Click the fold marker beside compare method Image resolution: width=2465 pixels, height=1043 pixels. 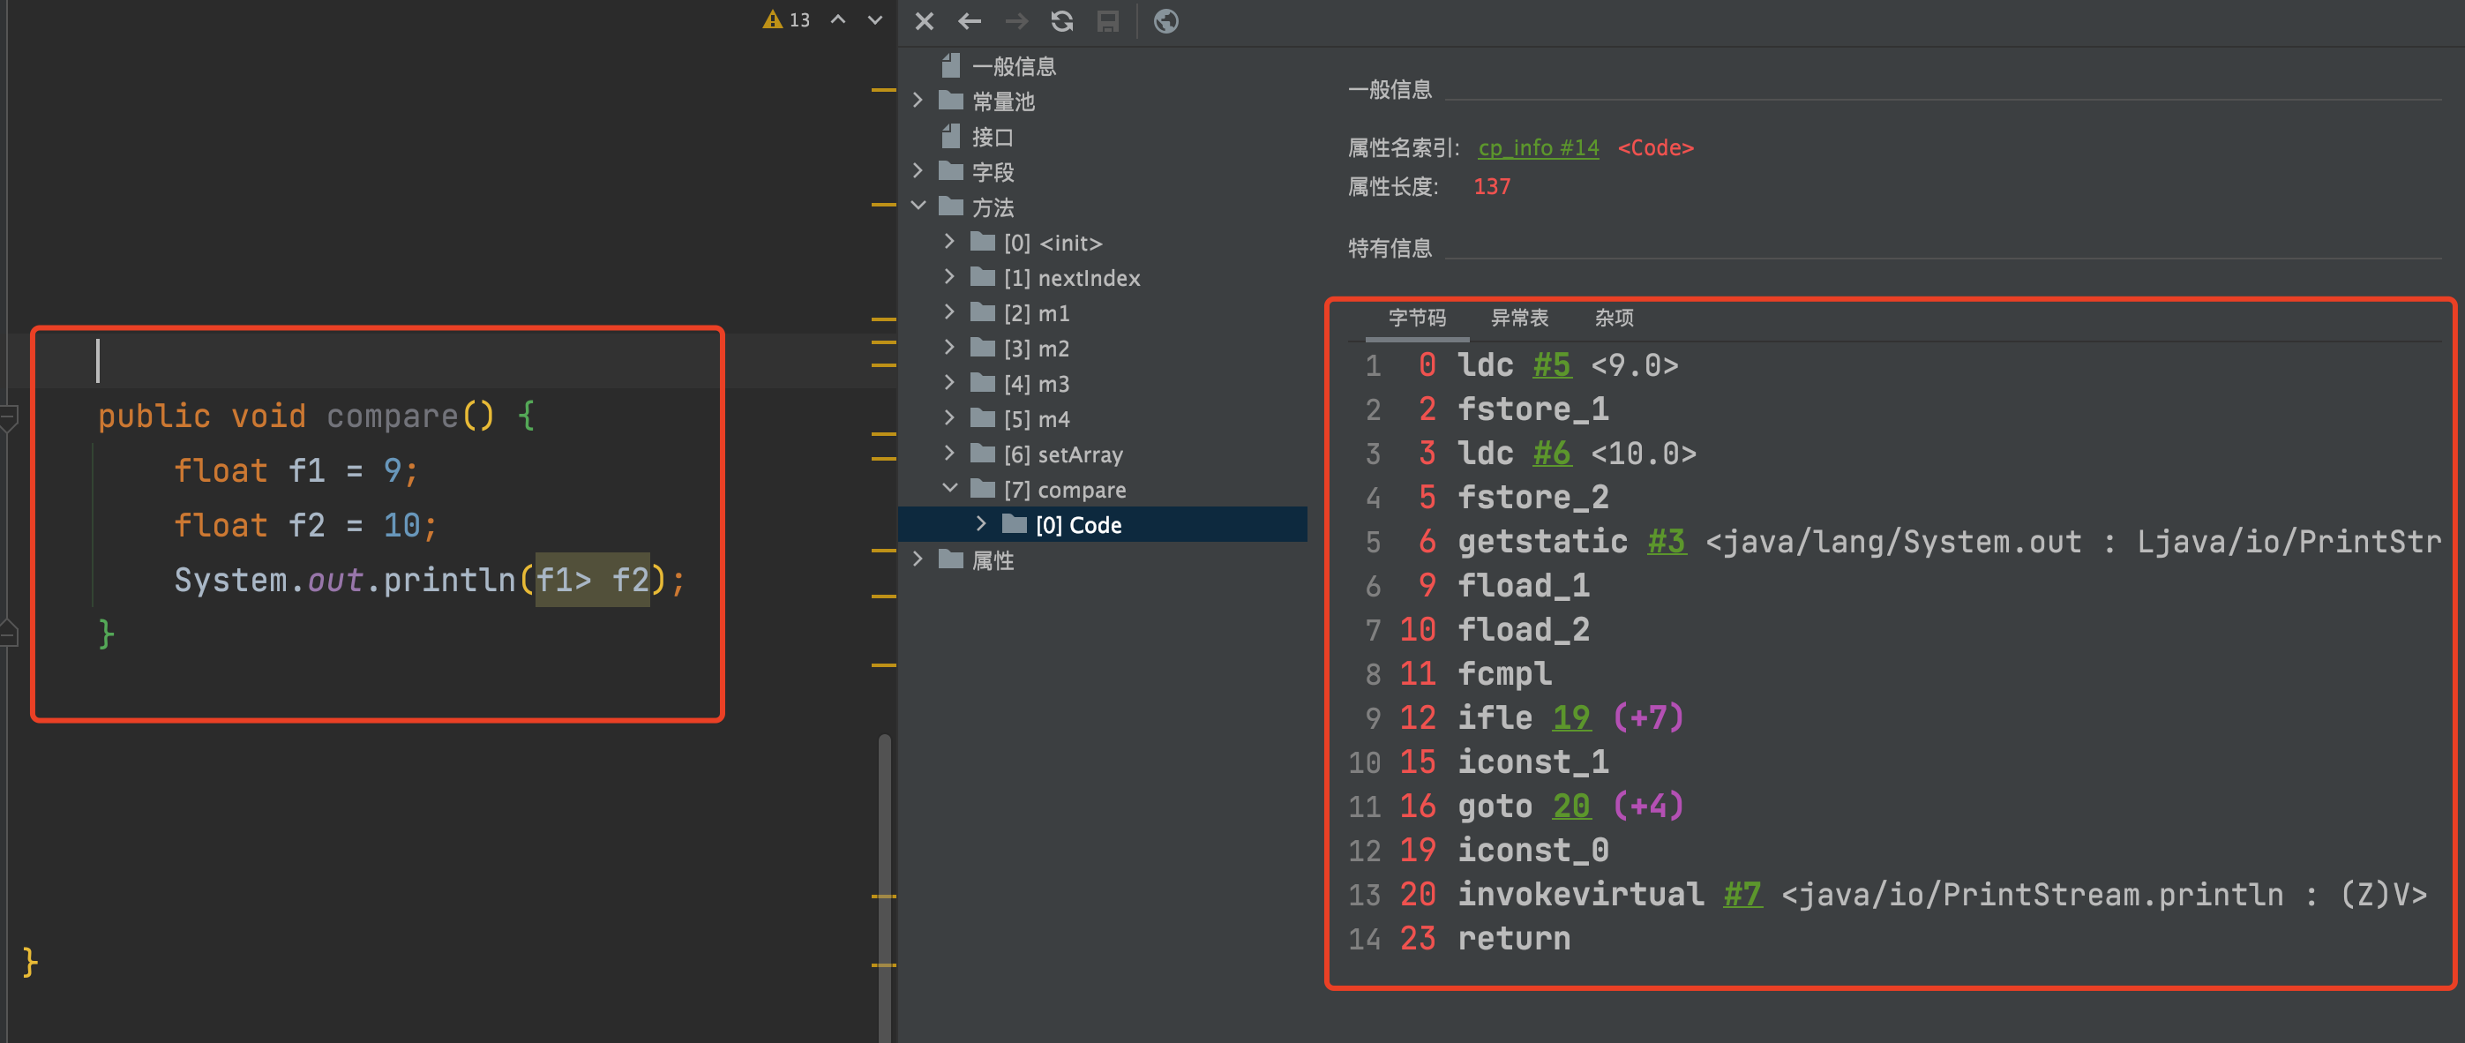(10, 417)
